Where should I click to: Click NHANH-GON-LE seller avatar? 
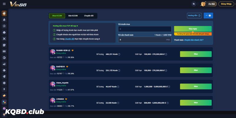(x=53, y=52)
